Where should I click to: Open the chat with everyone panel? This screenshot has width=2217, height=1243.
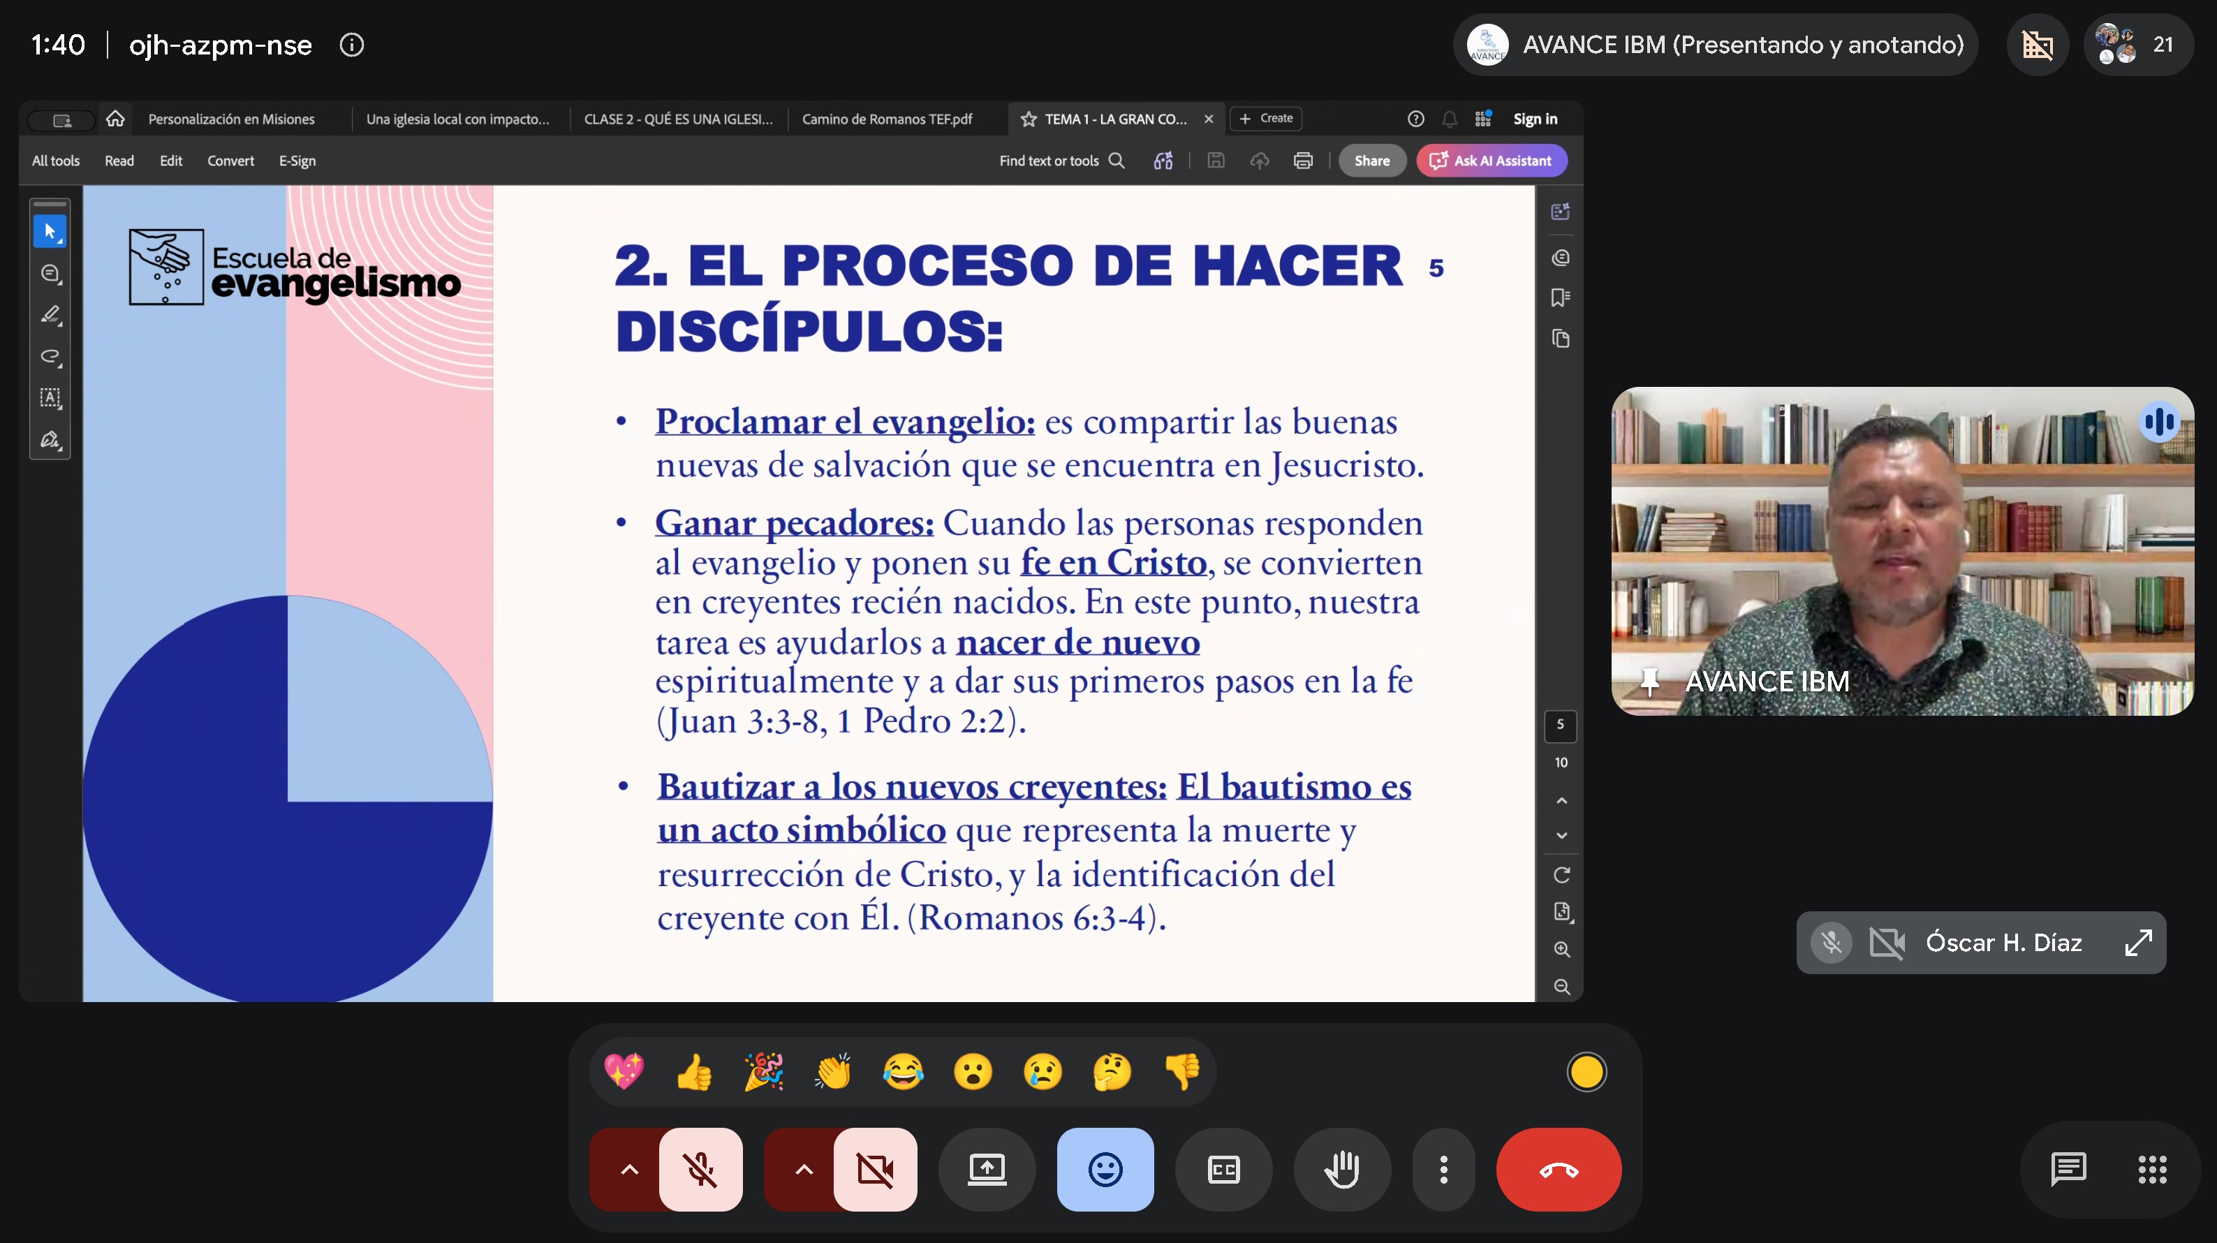click(x=2068, y=1169)
